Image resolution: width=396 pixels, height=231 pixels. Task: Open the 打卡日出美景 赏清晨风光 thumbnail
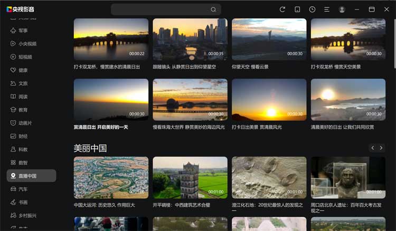click(x=269, y=100)
